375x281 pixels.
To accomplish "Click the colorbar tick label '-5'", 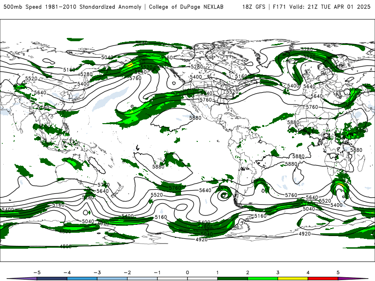I will 37,273.
